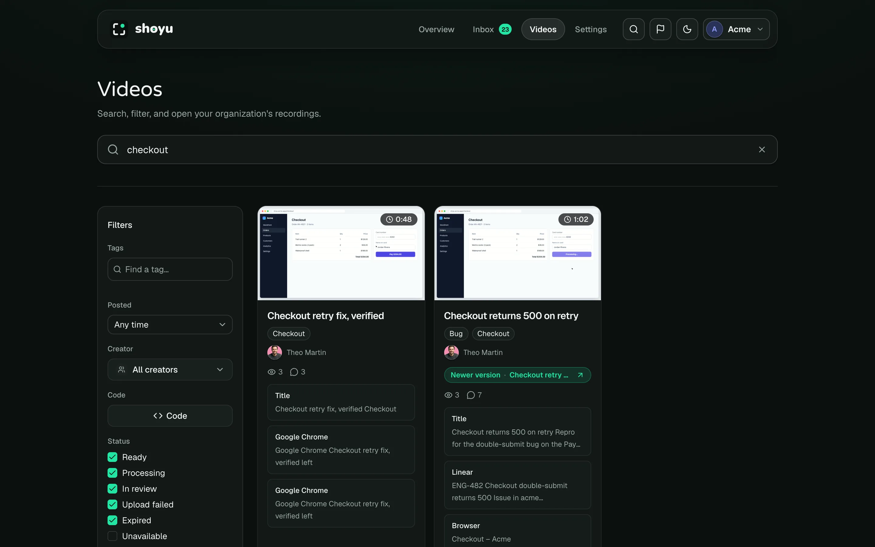
Task: Click the 1:02 duration badge
Action: (576, 219)
